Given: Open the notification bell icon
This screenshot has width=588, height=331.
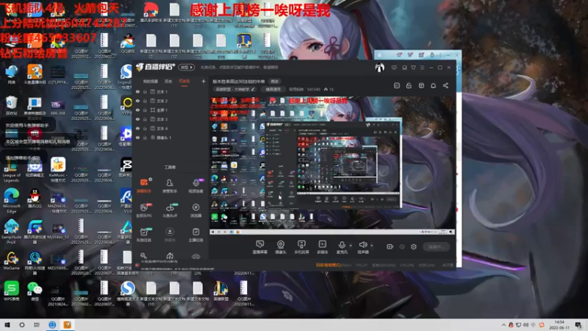Looking at the screenshot, I should coord(433,85).
